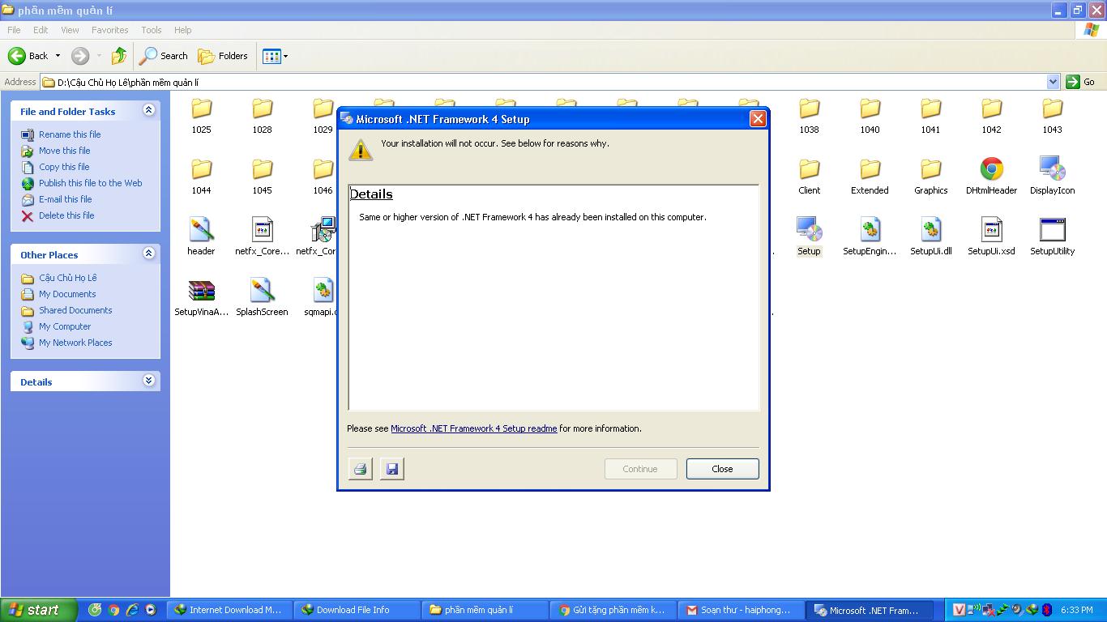Select the SplashScreen image file
Viewport: 1107px width, 622px height.
coord(262,291)
